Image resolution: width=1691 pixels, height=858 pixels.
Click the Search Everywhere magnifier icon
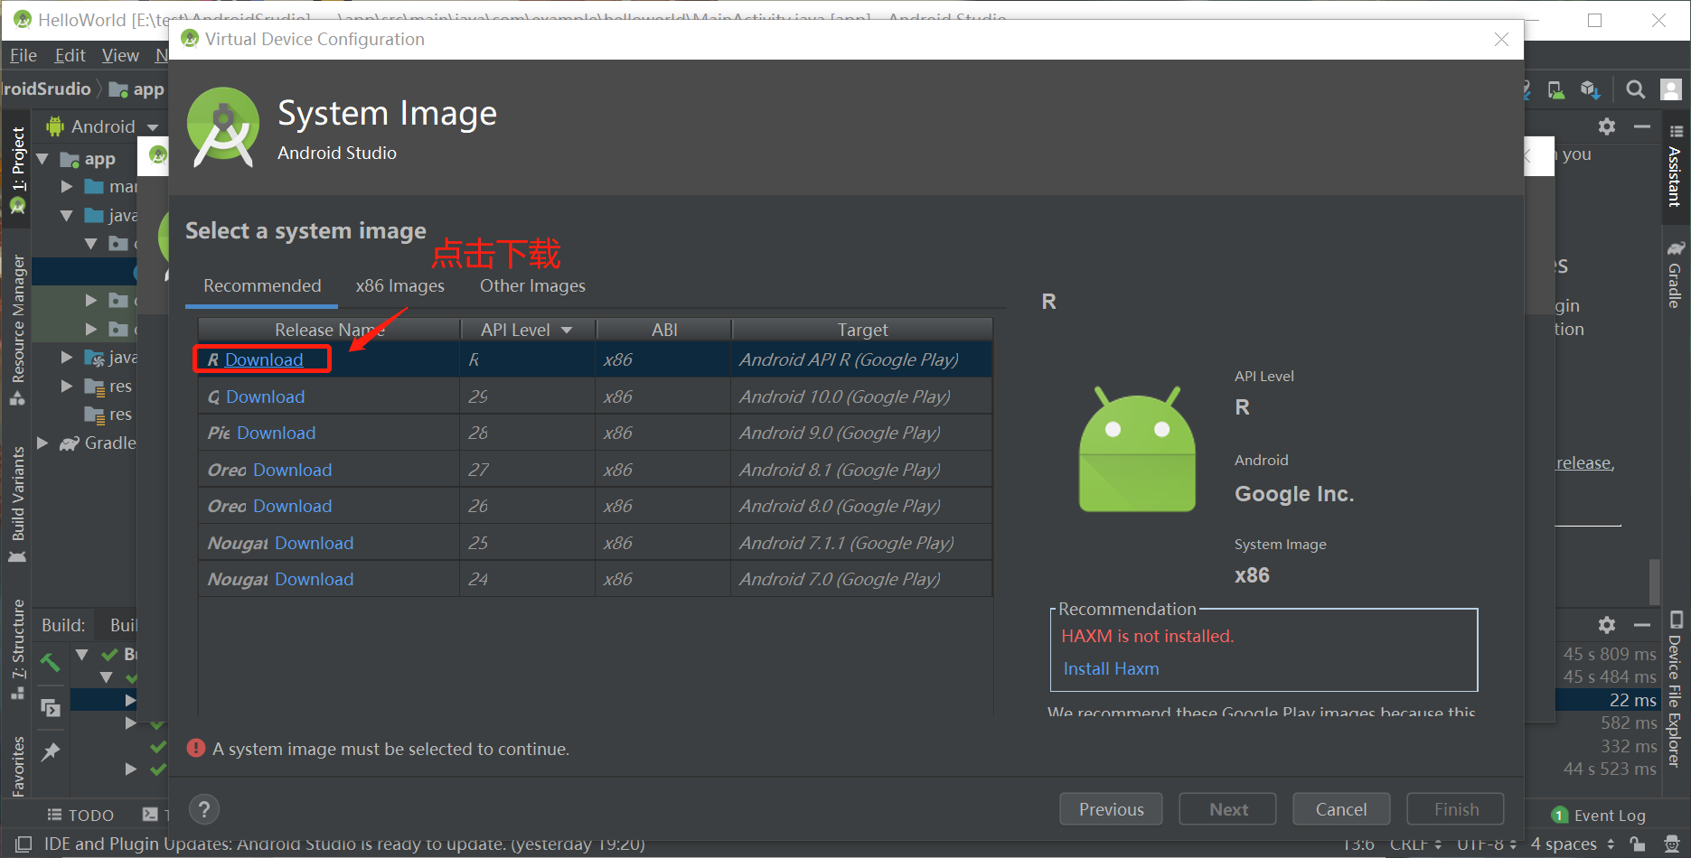(x=1635, y=89)
